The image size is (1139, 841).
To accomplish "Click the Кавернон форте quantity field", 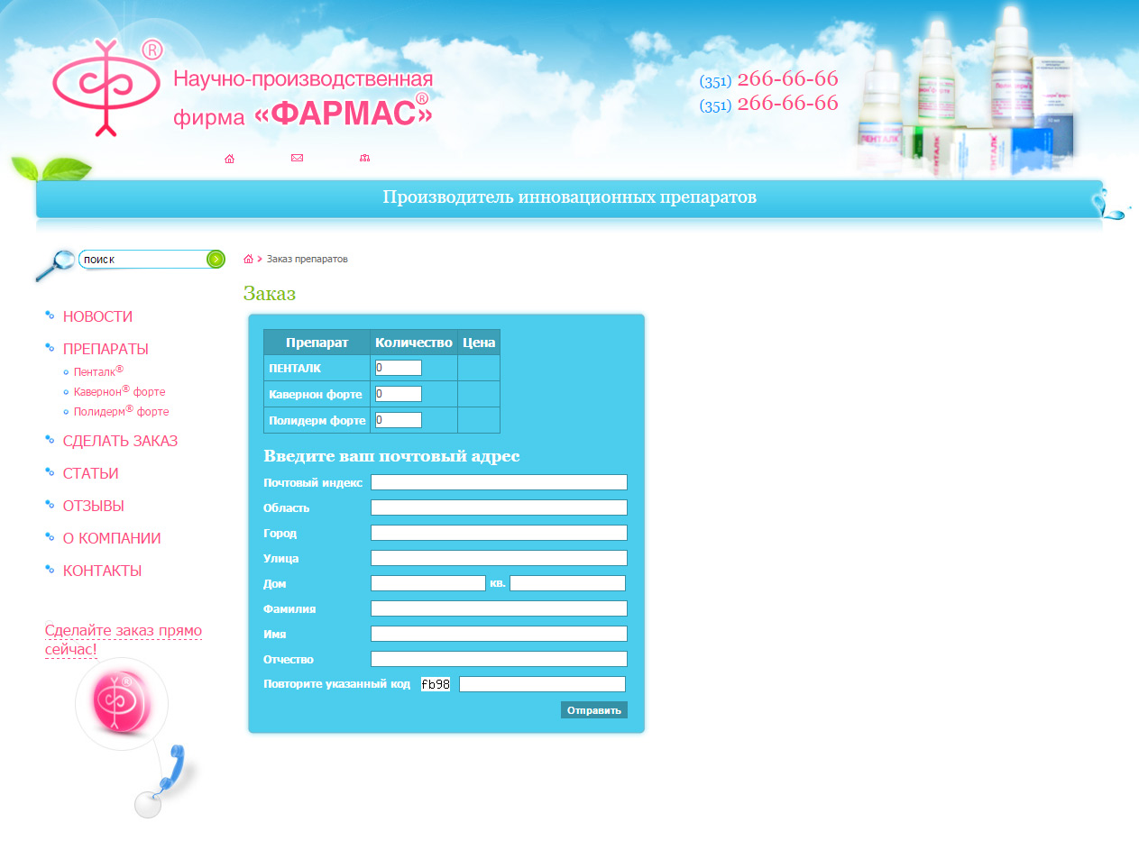I will pos(399,394).
